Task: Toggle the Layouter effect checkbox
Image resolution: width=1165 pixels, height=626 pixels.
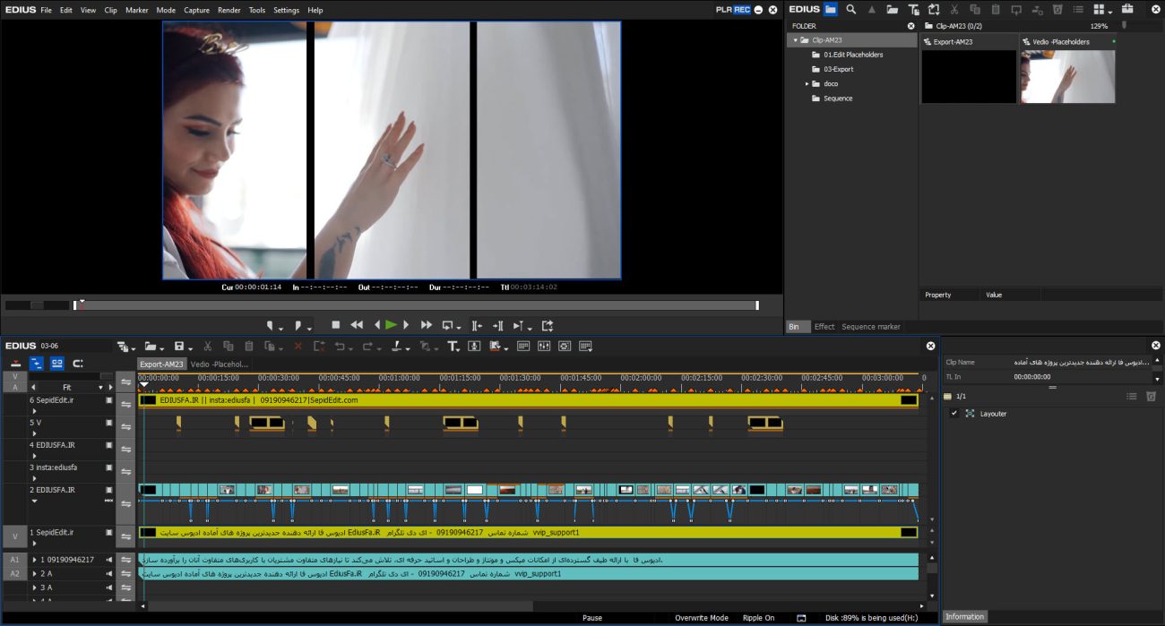Action: coord(954,414)
